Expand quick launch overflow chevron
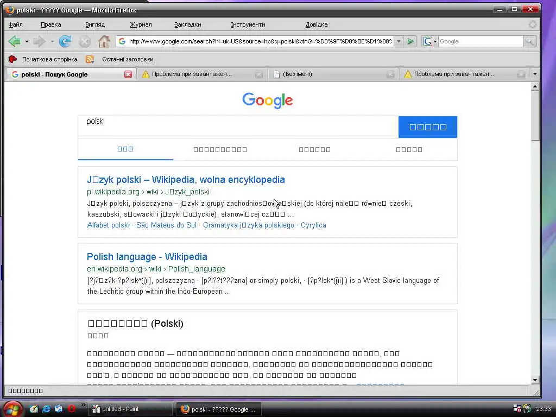Viewport: 556px width, 417px height. [83, 405]
